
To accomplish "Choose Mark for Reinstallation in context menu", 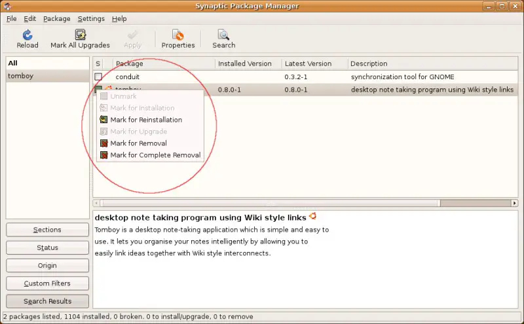I will (150, 120).
